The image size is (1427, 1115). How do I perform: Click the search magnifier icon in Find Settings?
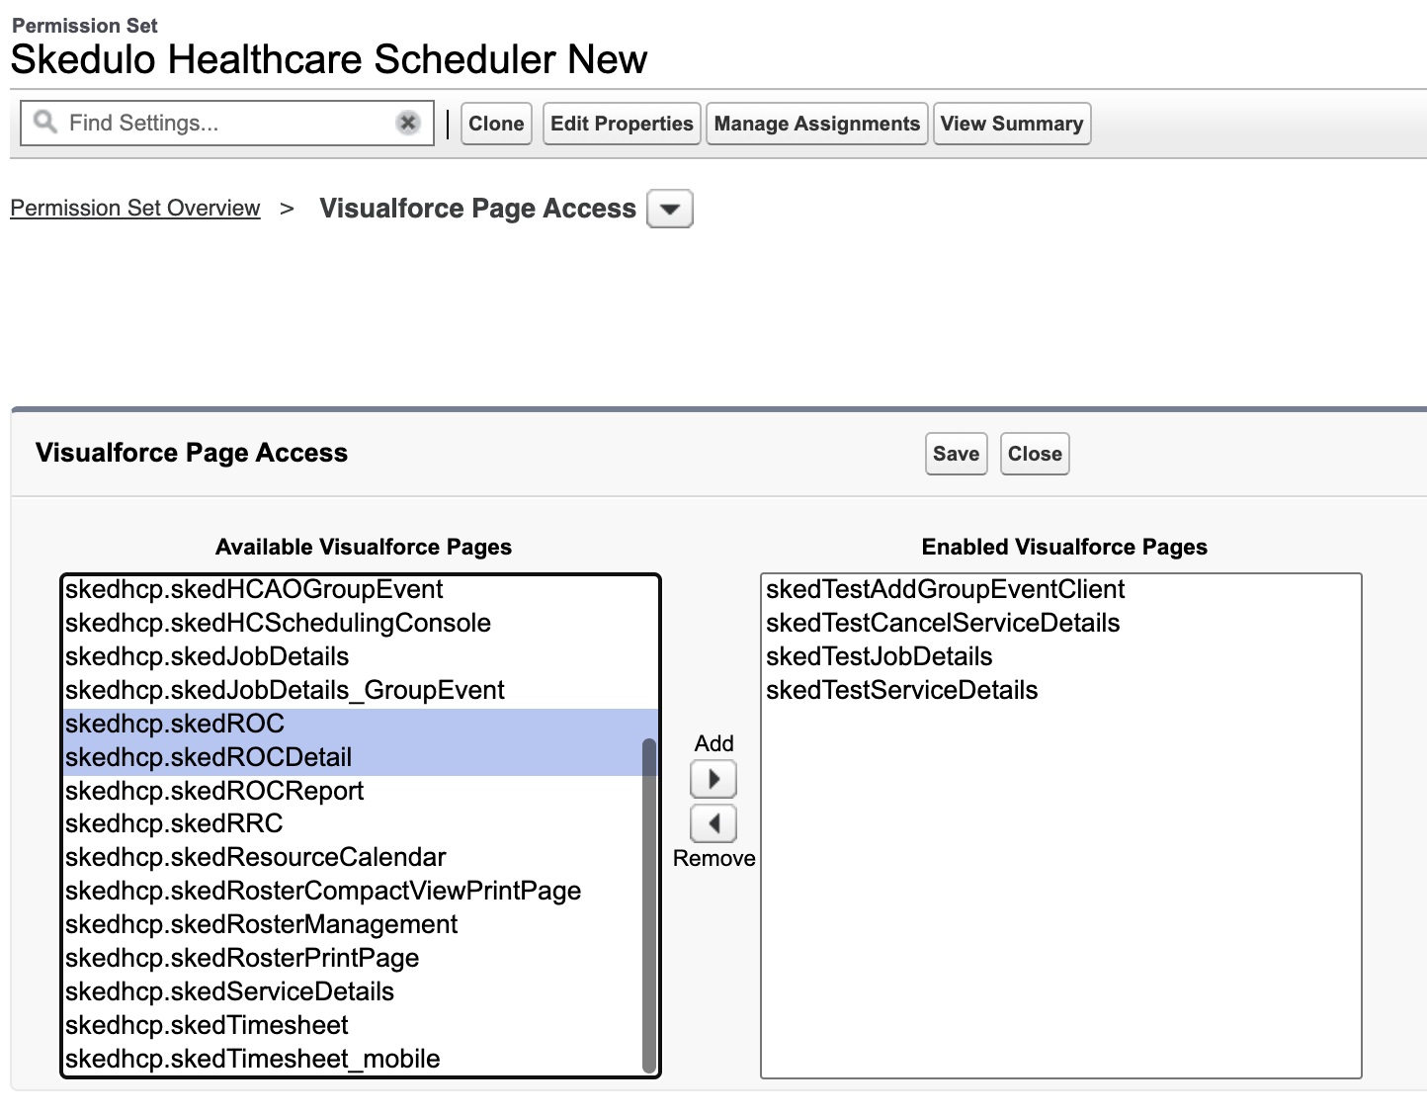[44, 122]
